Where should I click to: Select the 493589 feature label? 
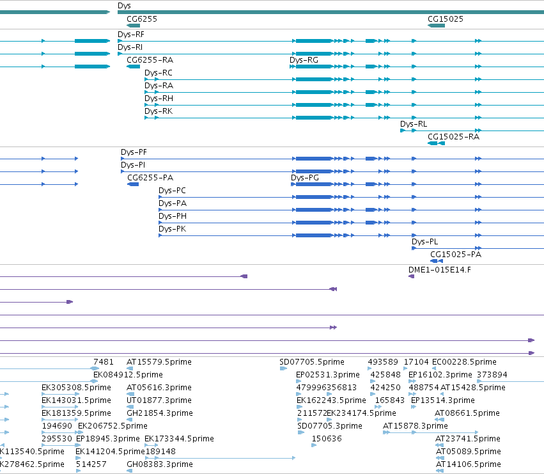[383, 362]
